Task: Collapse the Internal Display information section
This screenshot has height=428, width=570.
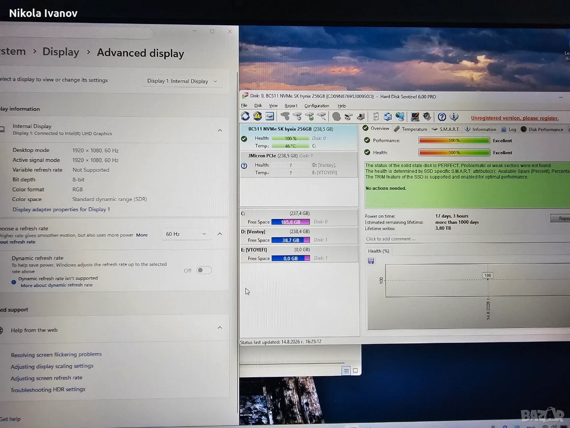Action: pyautogui.click(x=220, y=130)
